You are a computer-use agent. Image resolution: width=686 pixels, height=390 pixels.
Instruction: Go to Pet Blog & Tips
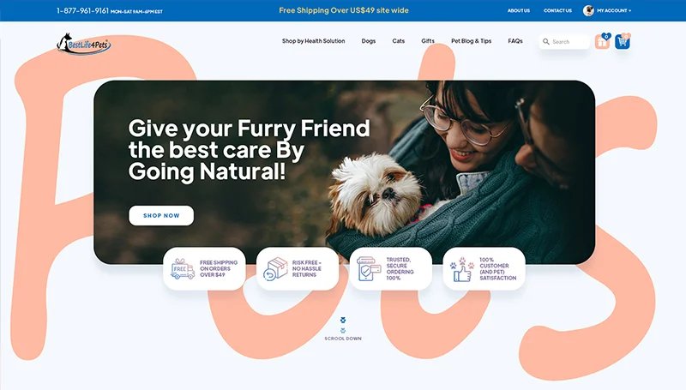471,41
